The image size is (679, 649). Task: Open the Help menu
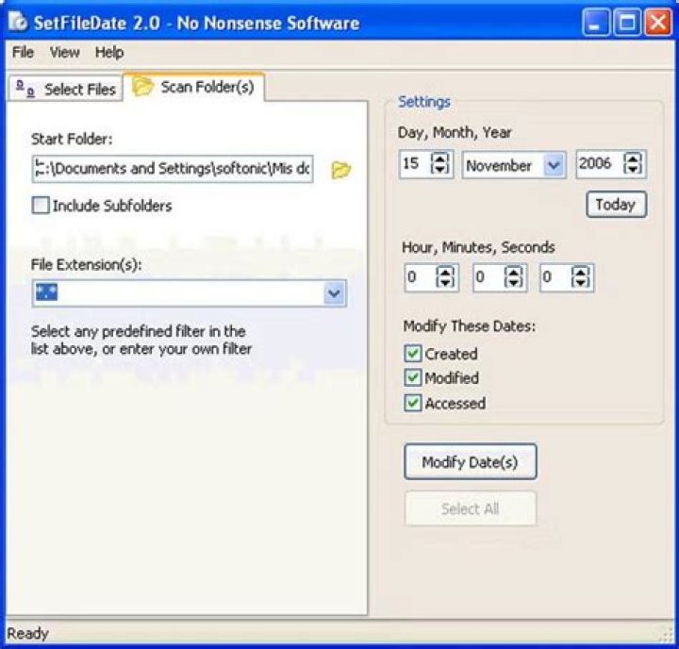click(109, 53)
